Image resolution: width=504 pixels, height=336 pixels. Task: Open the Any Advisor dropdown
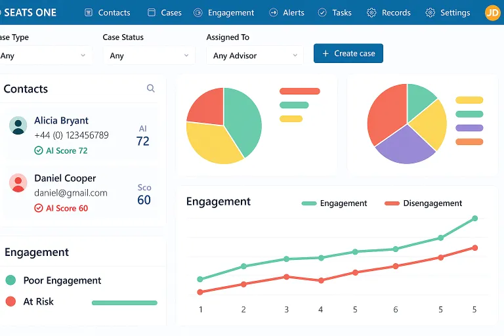click(x=255, y=56)
